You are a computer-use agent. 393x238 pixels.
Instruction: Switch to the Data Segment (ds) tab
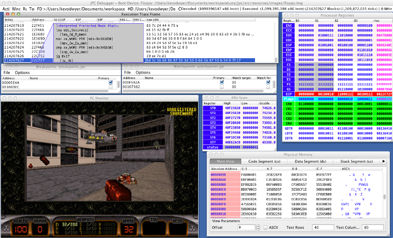click(310, 161)
